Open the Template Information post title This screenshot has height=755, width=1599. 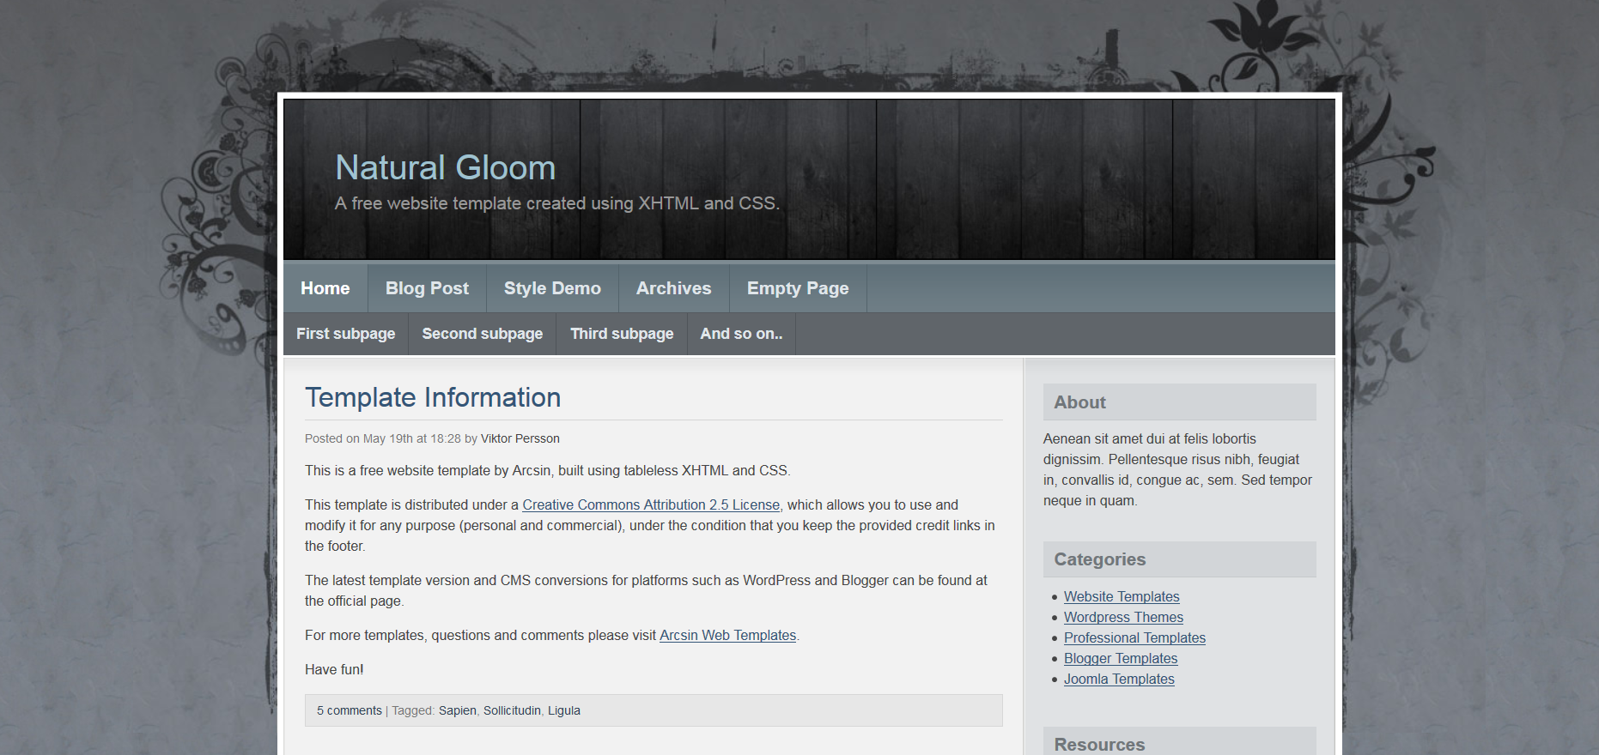[x=433, y=398]
